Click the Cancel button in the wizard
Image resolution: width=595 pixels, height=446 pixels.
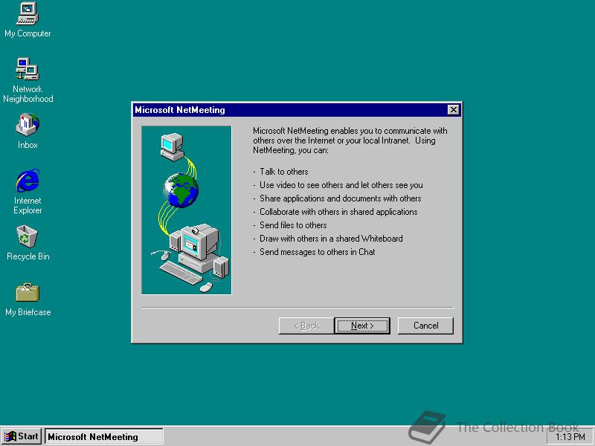[425, 326]
